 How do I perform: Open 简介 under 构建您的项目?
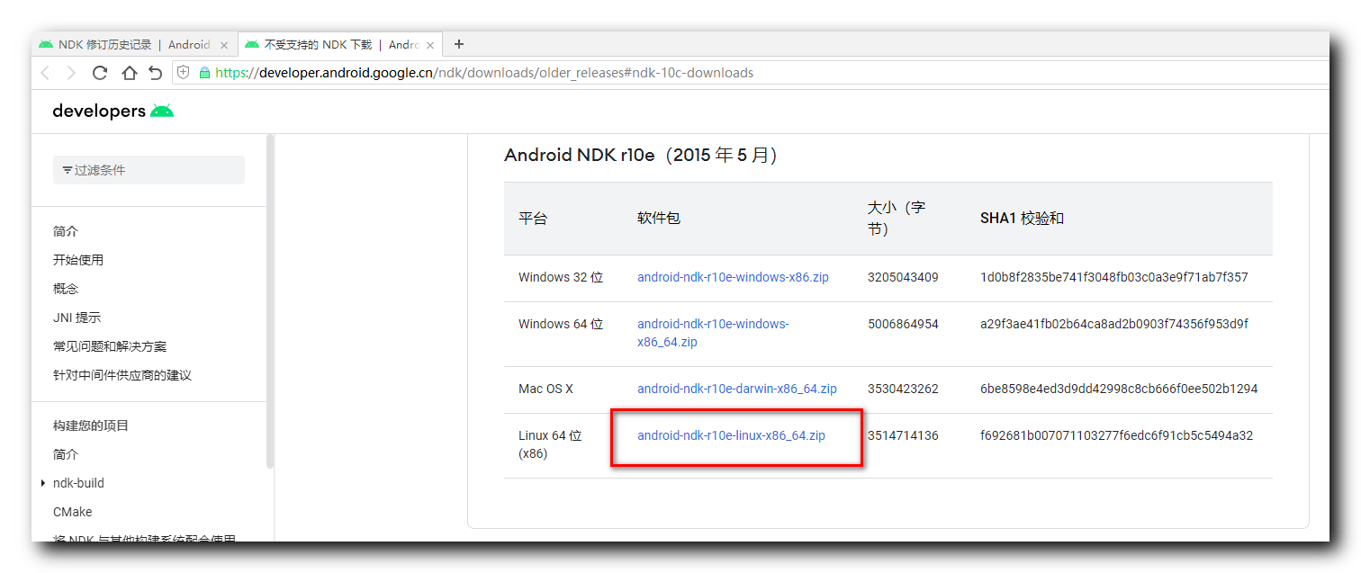coord(66,454)
